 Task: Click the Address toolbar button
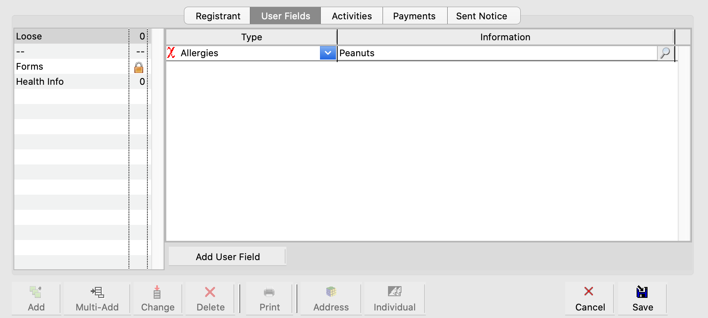click(331, 299)
